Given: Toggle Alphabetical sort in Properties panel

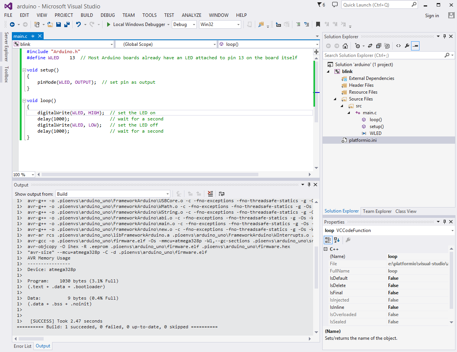Looking at the screenshot, I should 337,240.
